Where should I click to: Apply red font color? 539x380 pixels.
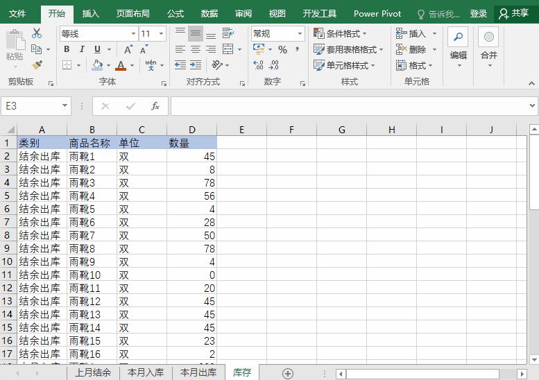(x=121, y=65)
